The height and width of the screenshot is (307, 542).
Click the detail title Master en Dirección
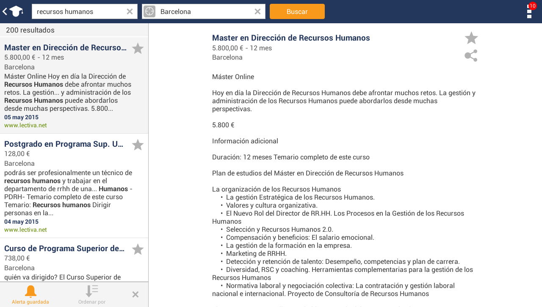coord(291,38)
